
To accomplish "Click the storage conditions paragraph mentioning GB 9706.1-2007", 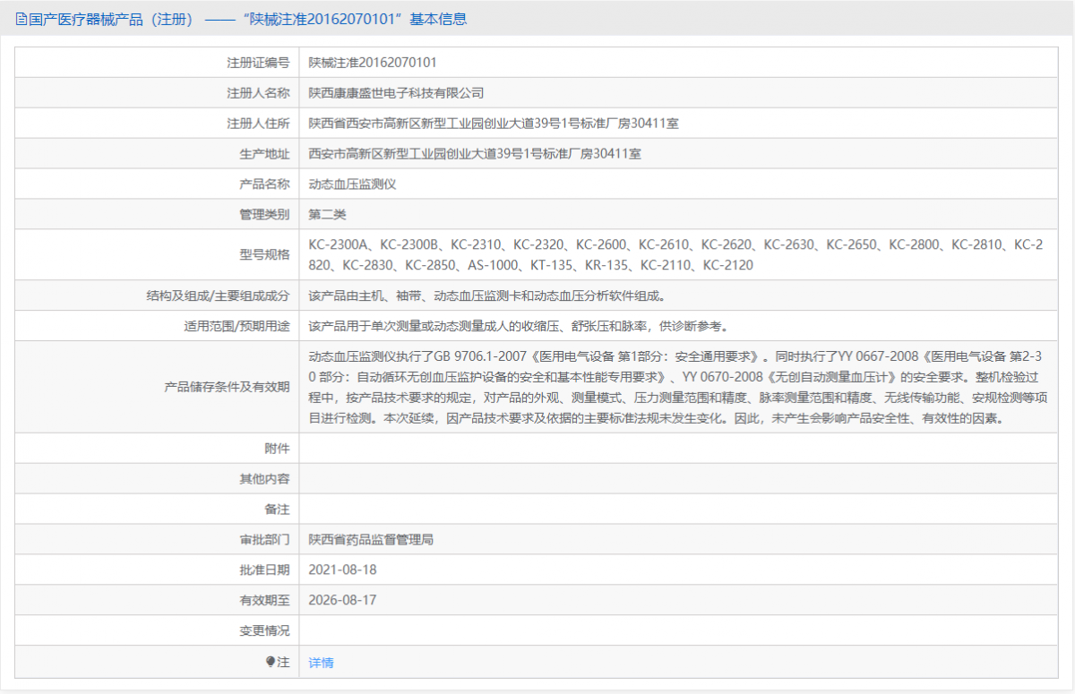I will [678, 387].
